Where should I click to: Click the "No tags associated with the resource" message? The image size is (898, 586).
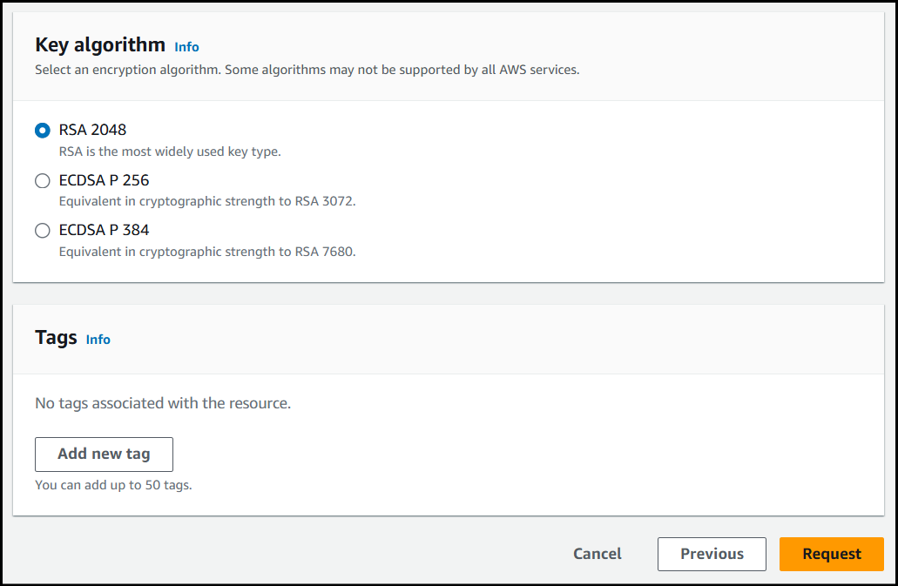[x=162, y=403]
